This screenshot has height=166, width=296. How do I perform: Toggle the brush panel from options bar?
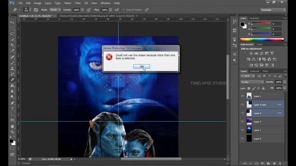coord(36,10)
